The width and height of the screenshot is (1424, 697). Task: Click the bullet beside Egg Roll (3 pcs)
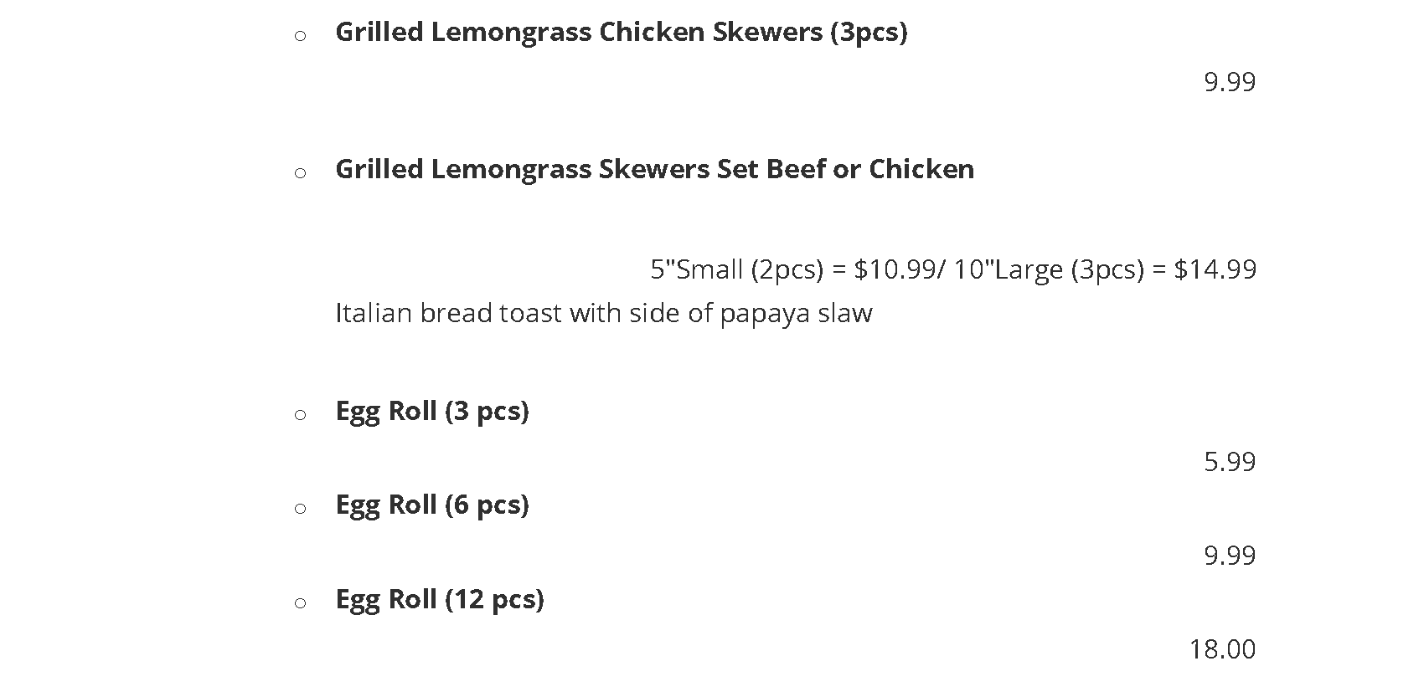pyautogui.click(x=300, y=415)
